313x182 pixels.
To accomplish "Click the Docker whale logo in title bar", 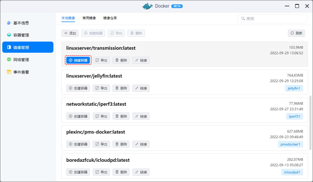I will coord(148,6).
